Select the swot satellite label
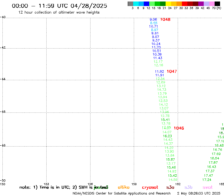The image size is (224, 196). 208,187
